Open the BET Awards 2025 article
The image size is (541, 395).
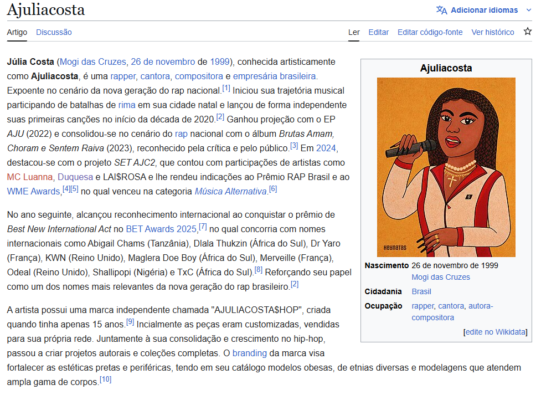(x=161, y=228)
